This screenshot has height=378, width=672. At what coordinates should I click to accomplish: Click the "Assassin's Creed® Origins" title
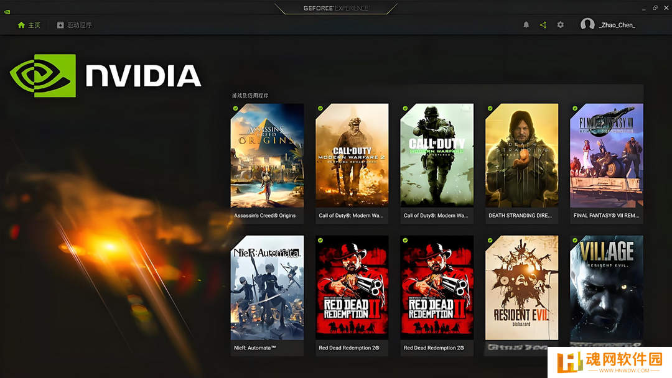pos(265,216)
